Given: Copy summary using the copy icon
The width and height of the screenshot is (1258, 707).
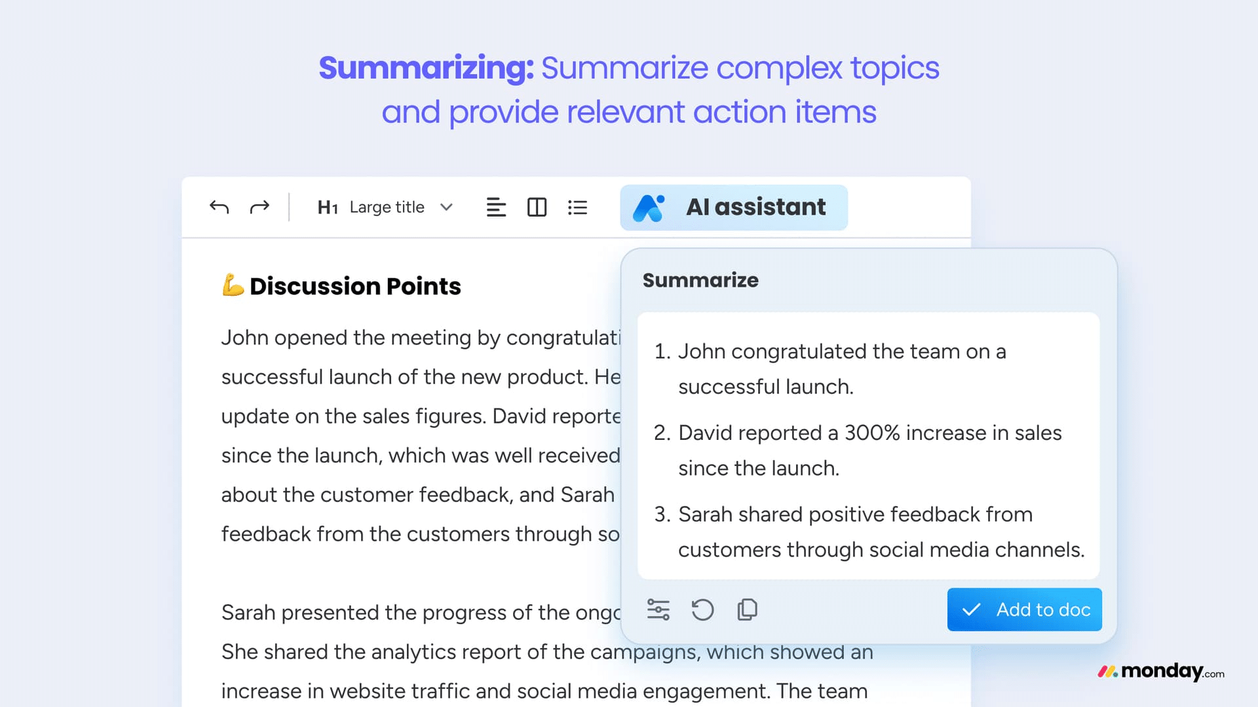Looking at the screenshot, I should (x=747, y=609).
